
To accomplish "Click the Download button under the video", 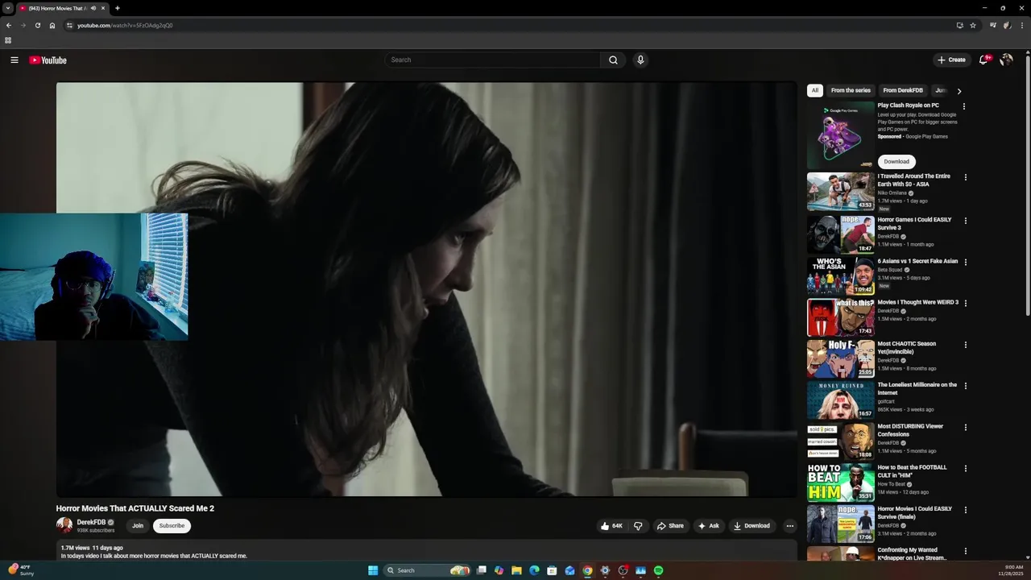I will [752, 526].
